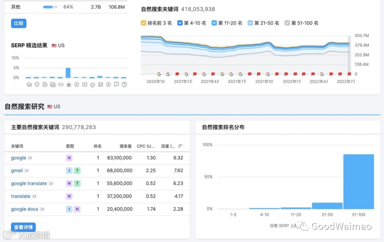Select the image pack stacked pictures icon
This screenshot has width=384, height=242.
[x=53, y=85]
